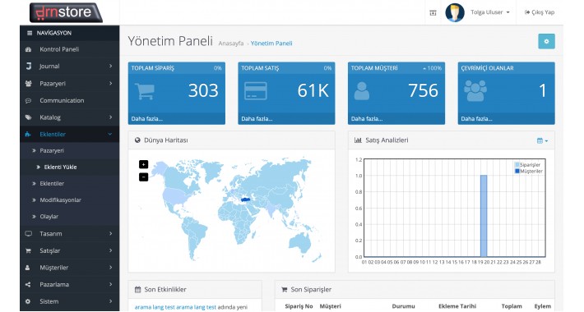Screen dimensions: 584x312
Task: Expand the Pazarlama menu chevron
Action: click(110, 285)
